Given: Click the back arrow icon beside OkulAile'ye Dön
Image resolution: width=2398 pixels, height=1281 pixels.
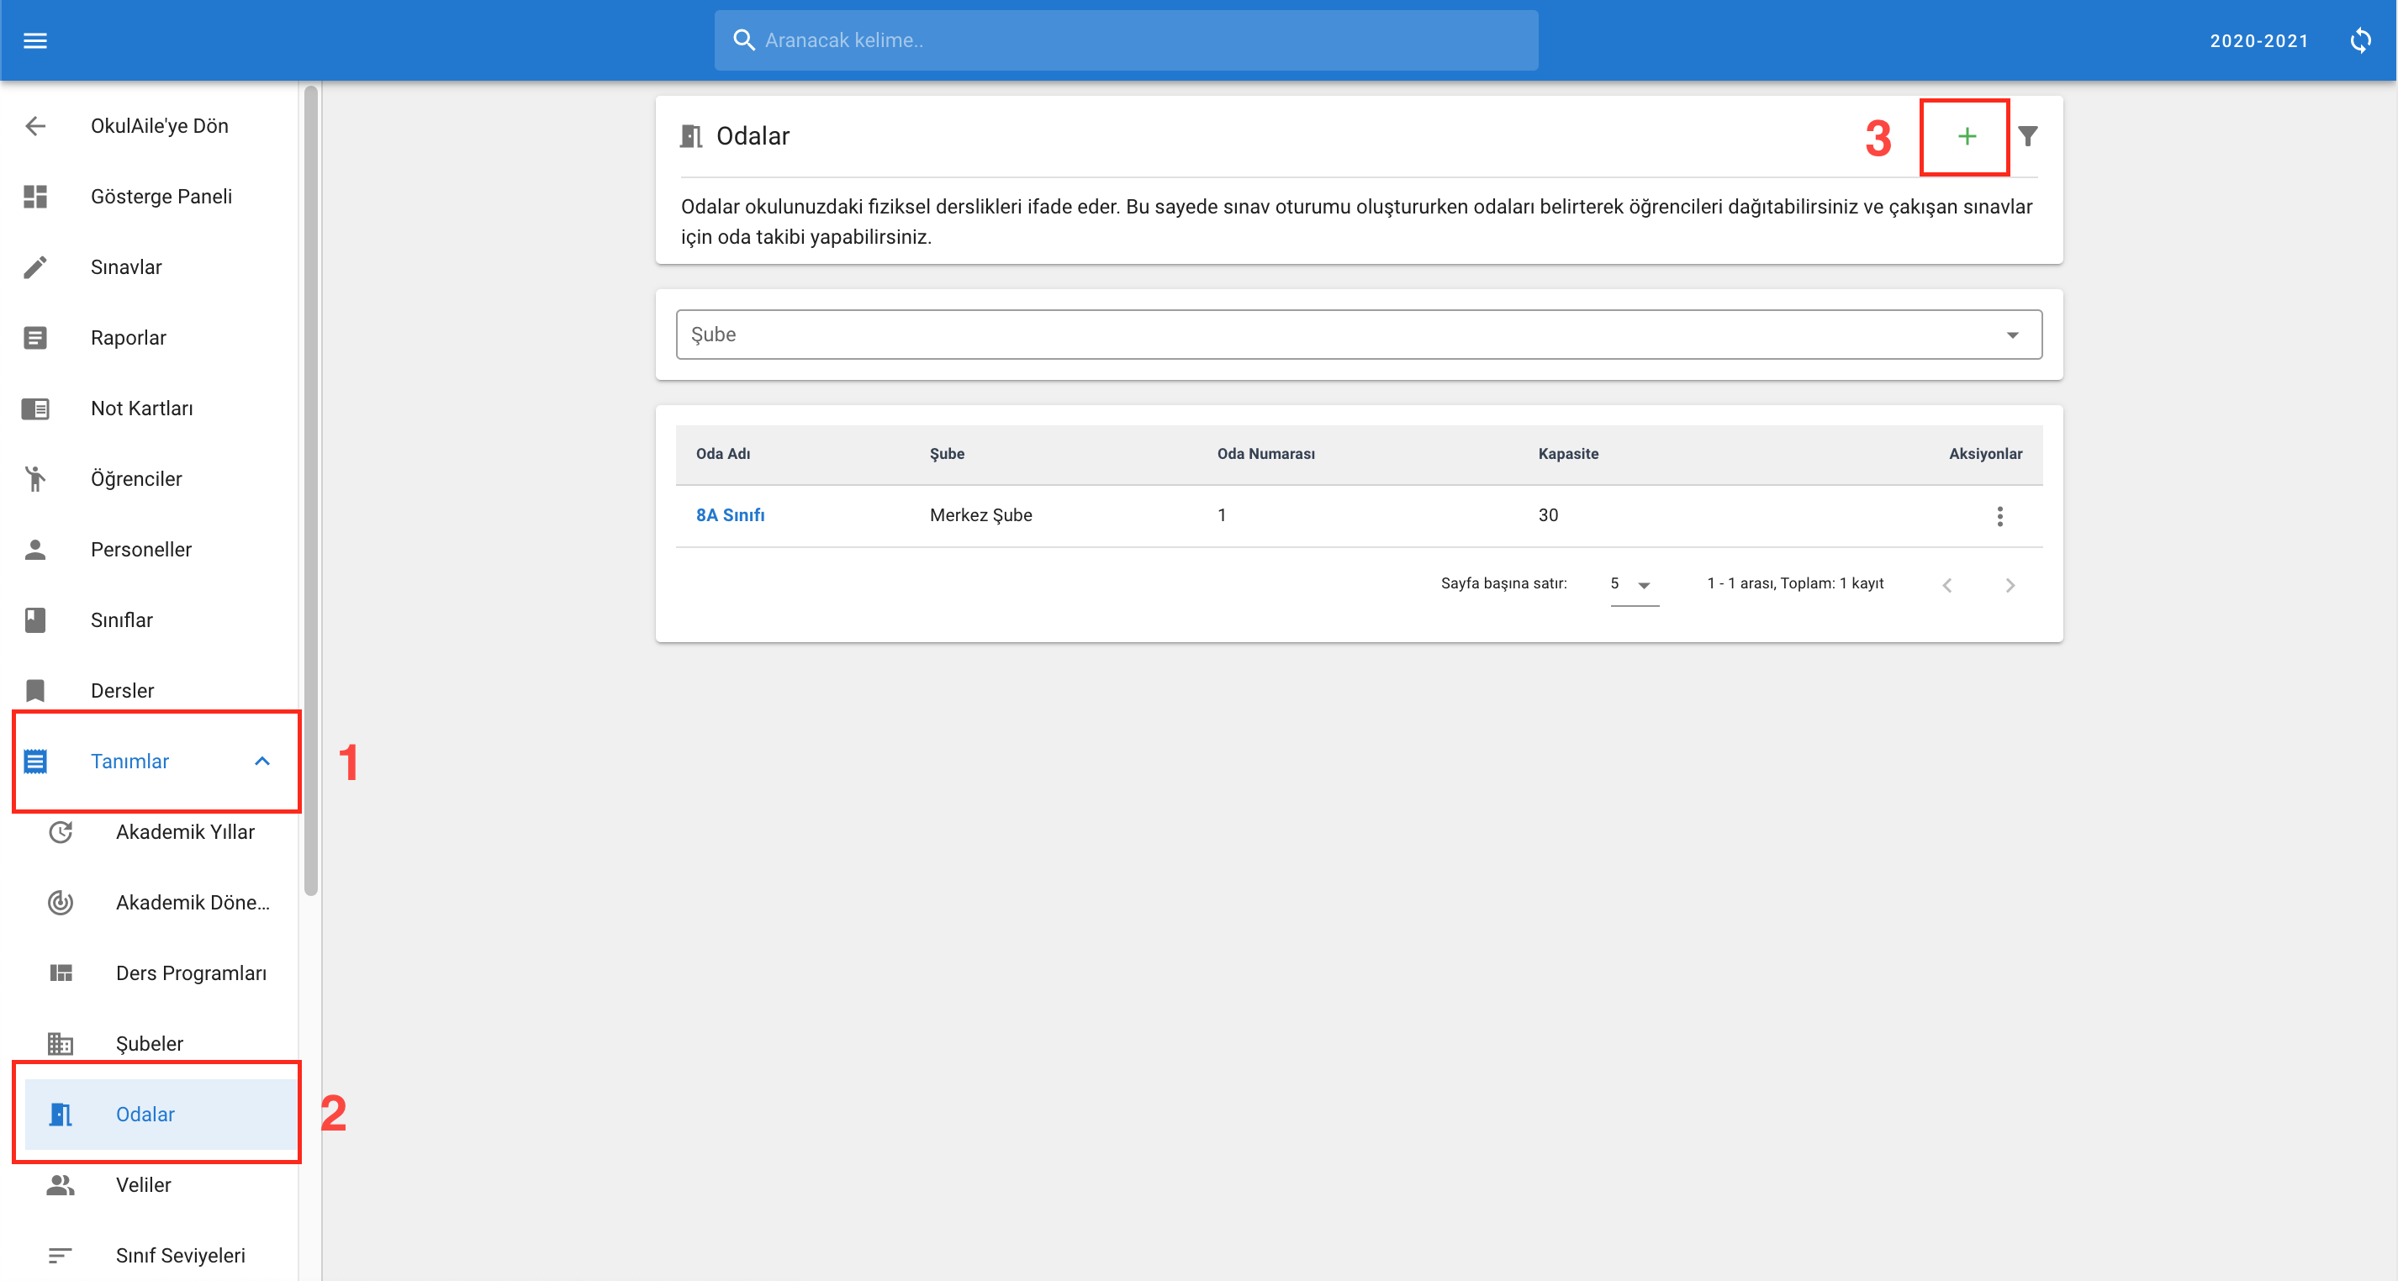Looking at the screenshot, I should pyautogui.click(x=35, y=125).
